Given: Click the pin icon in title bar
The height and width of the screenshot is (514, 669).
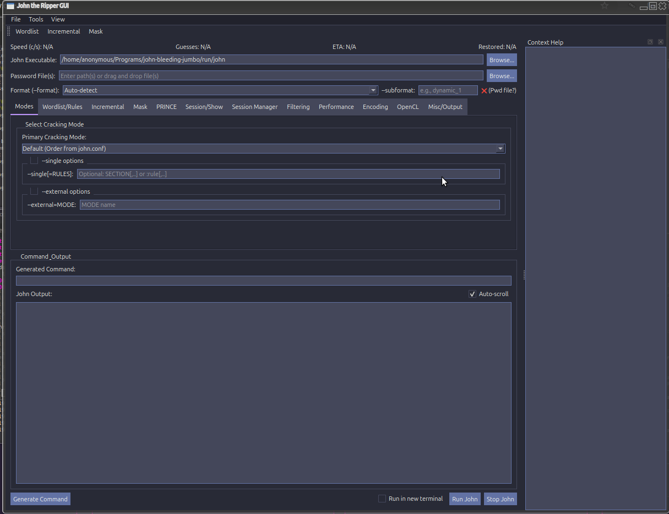Looking at the screenshot, I should pyautogui.click(x=632, y=6).
